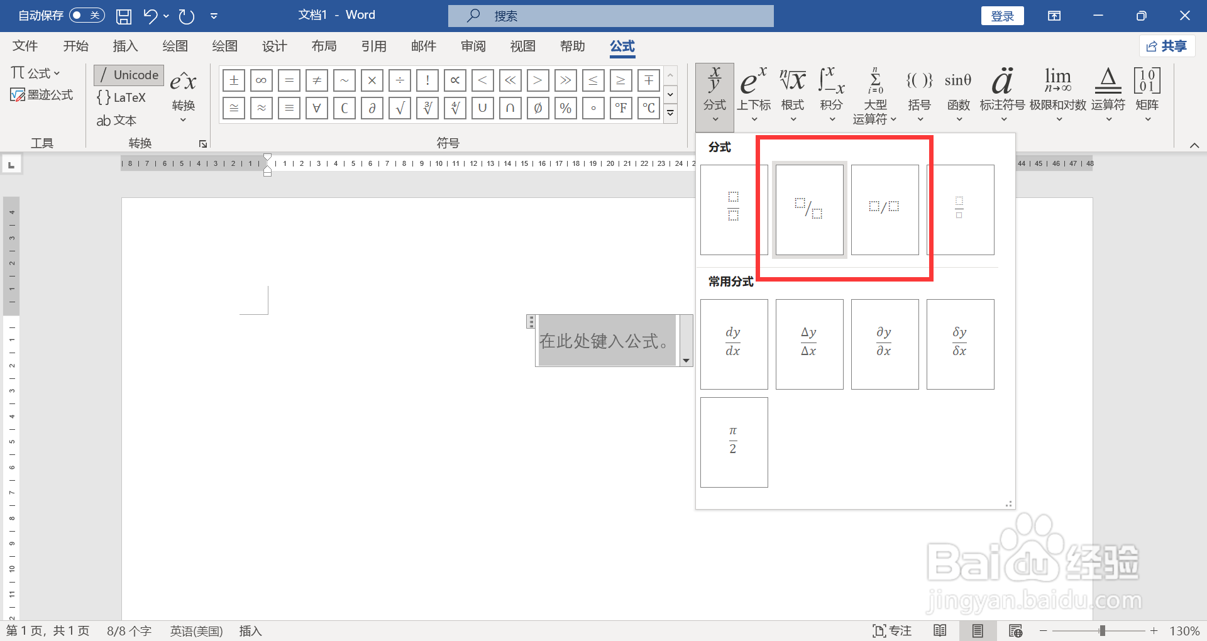Switch to Web Layout view
The image size is (1207, 641).
coord(1015,630)
